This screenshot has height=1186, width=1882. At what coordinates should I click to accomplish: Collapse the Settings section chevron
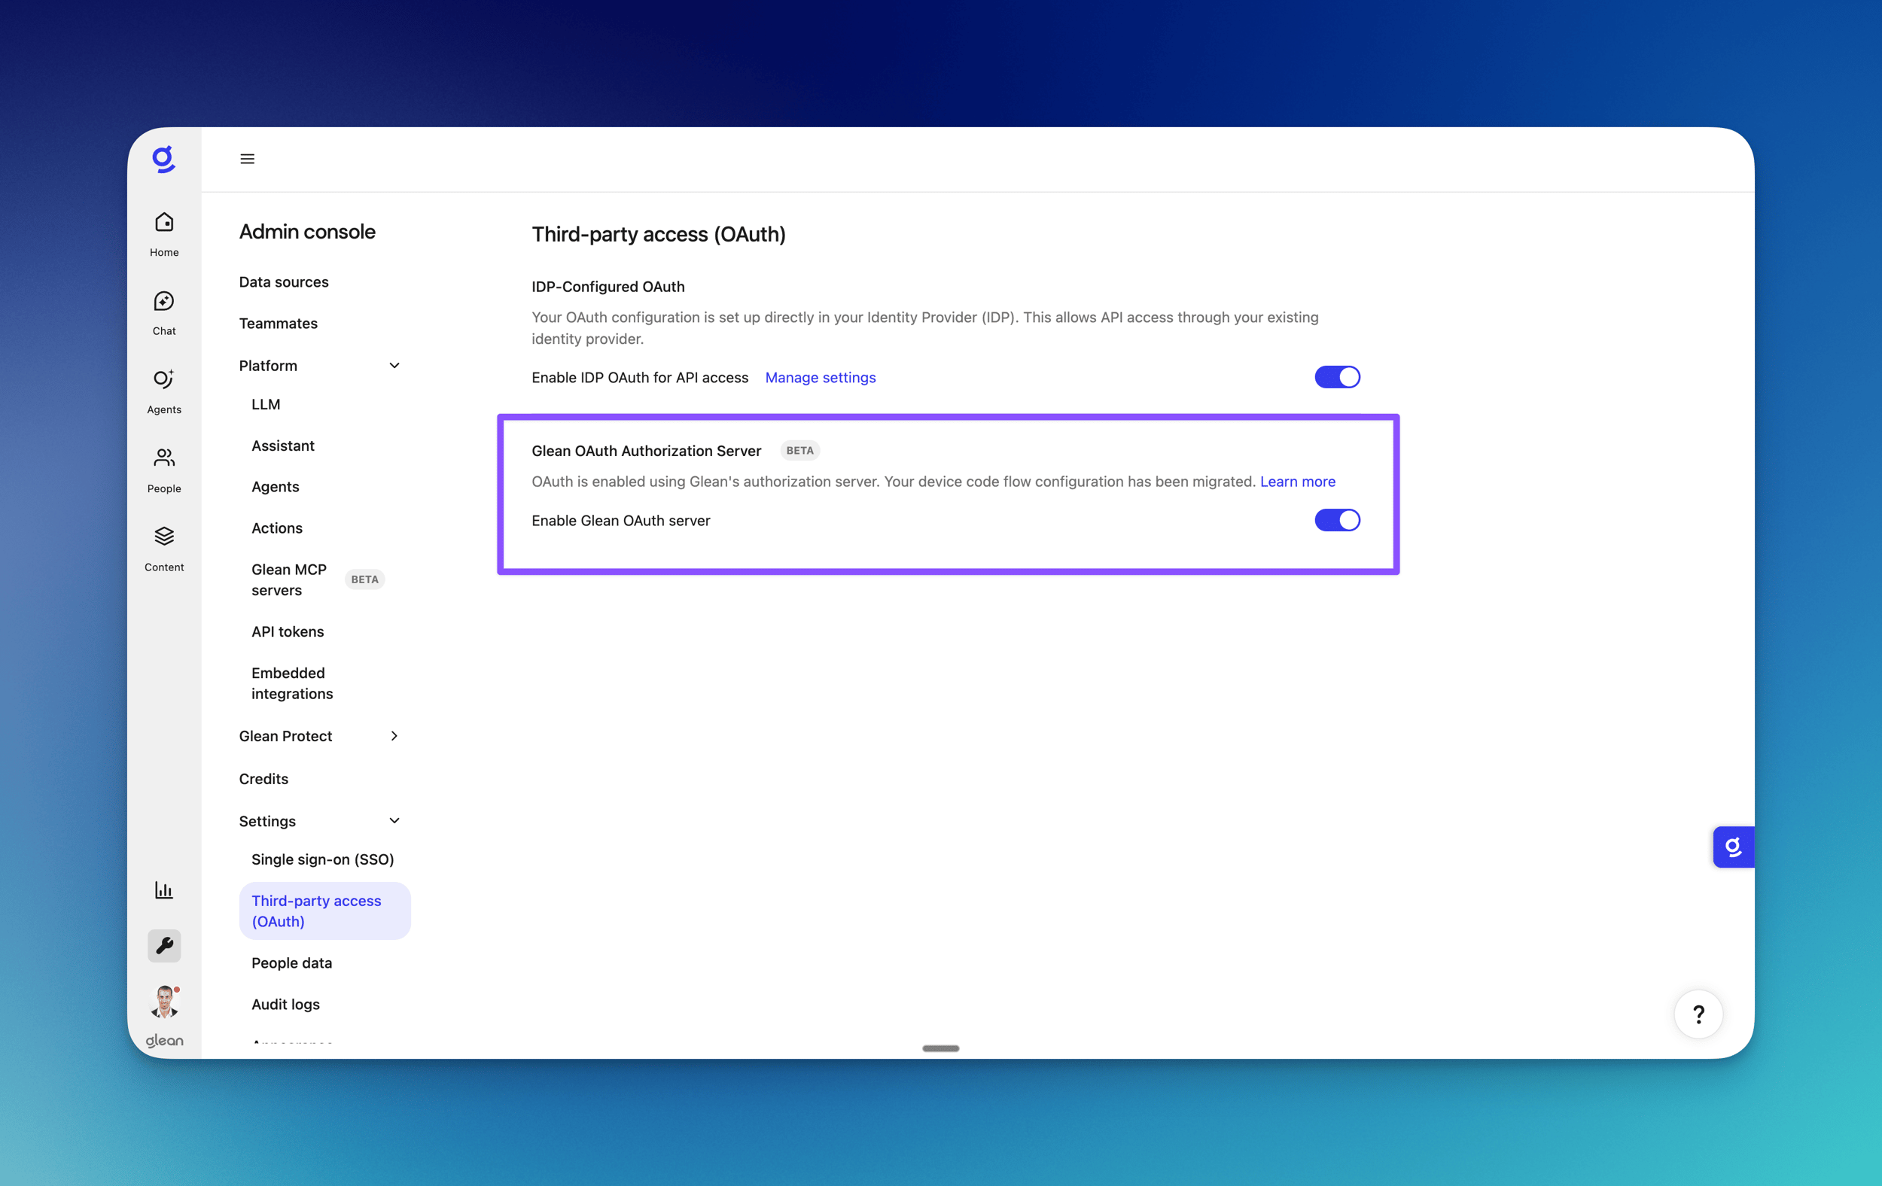point(394,820)
